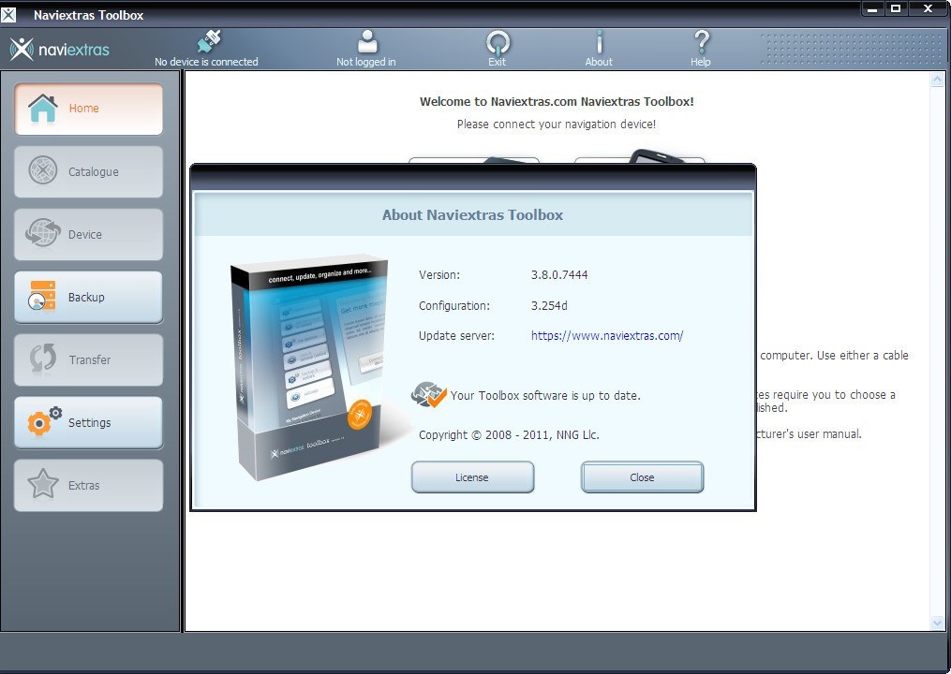Click the Not logged in user icon

click(x=366, y=42)
